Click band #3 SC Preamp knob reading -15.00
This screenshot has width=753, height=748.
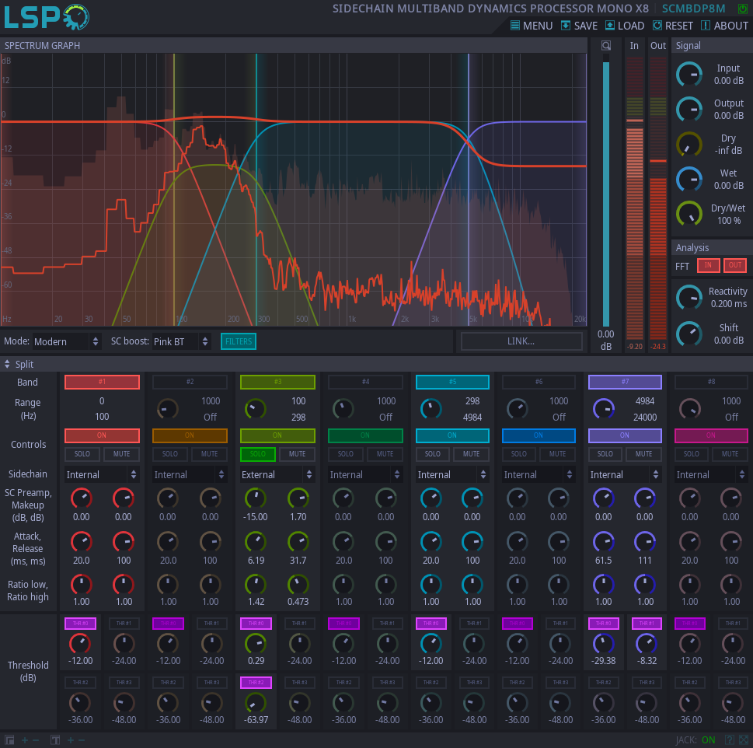[255, 498]
